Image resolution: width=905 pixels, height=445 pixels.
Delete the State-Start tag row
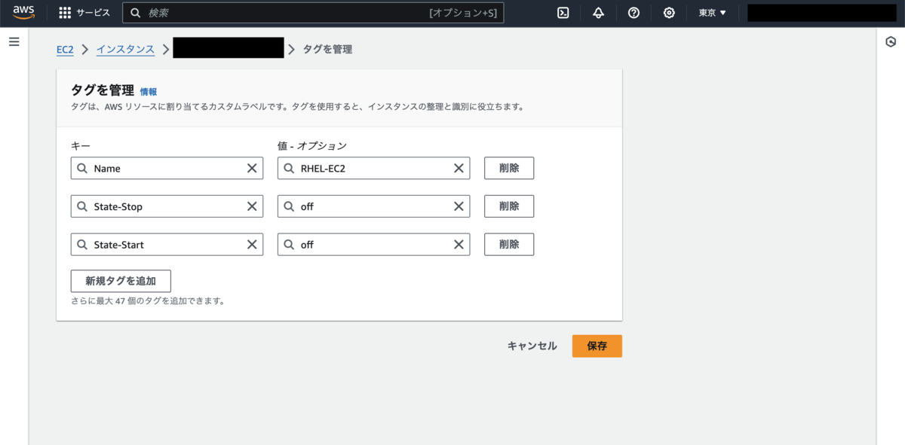click(509, 245)
